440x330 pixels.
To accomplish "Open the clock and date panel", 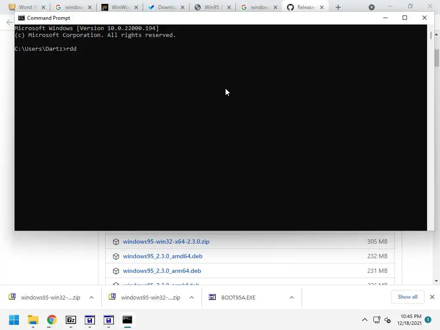I will pyautogui.click(x=409, y=320).
